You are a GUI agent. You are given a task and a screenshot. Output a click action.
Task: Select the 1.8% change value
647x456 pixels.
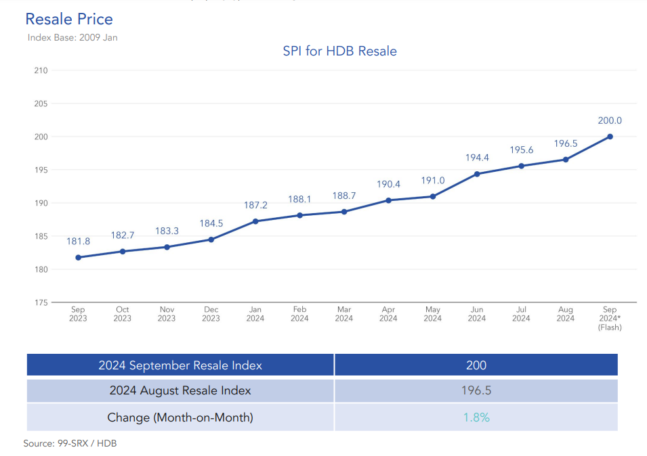(476, 417)
